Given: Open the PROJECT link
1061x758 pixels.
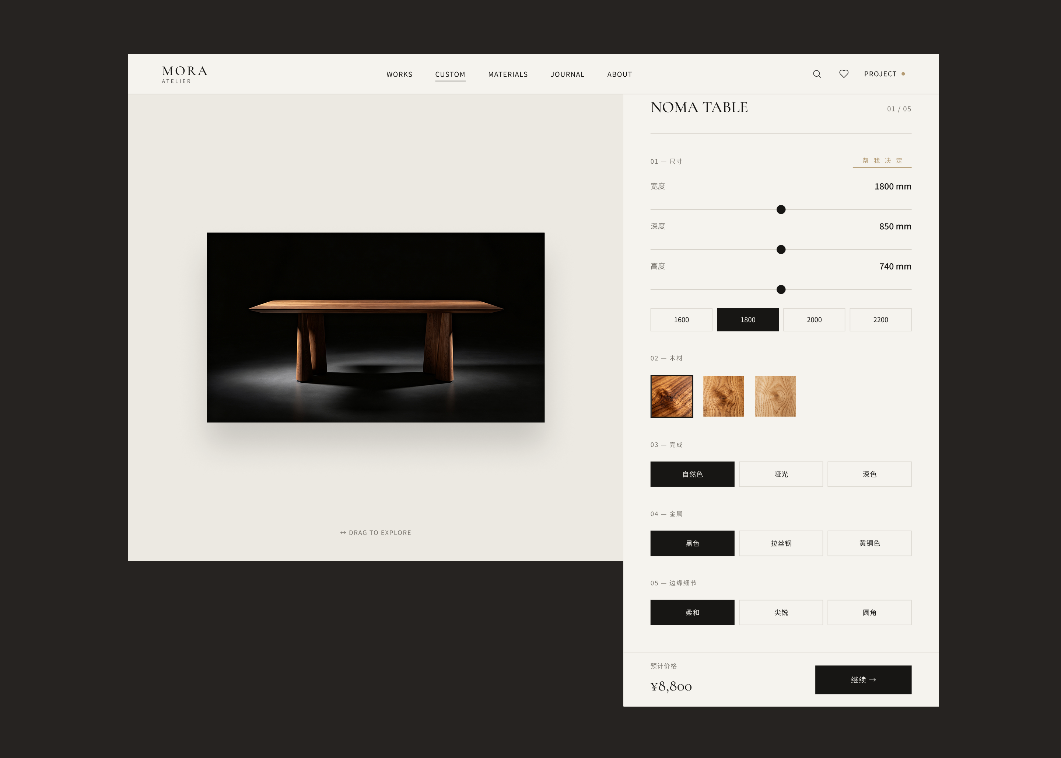Looking at the screenshot, I should [x=880, y=74].
